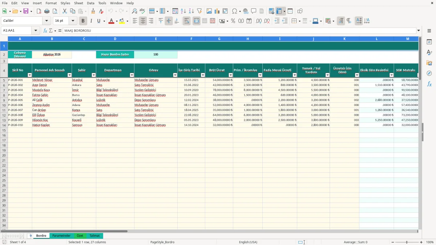
Task: Toggle Center Horizontally alignment
Action: click(143, 21)
